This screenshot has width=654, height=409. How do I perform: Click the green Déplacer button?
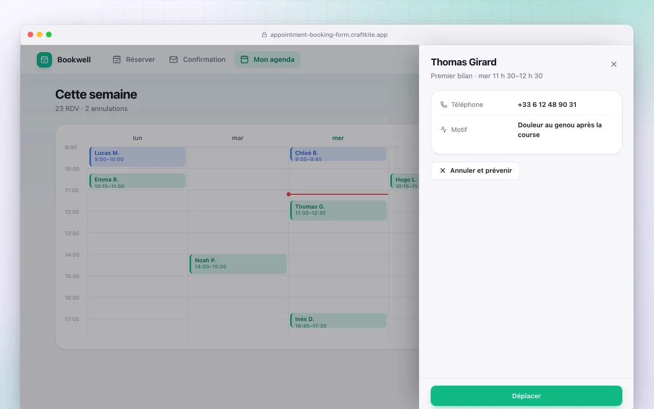coord(526,396)
